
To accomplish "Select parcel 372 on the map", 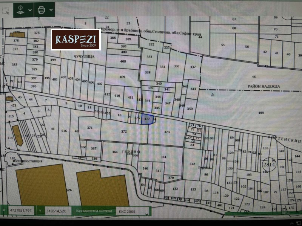I will (x=124, y=131).
